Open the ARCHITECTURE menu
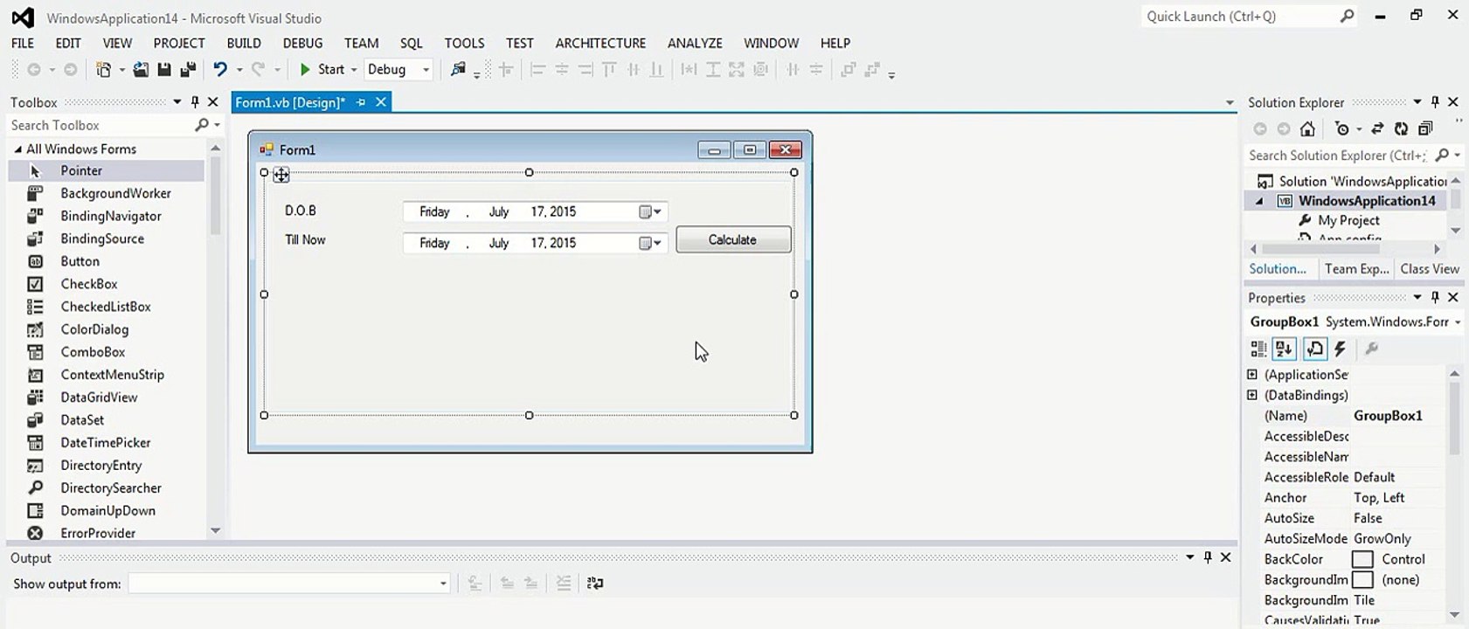Viewport: 1469px width, 629px height. coord(600,43)
